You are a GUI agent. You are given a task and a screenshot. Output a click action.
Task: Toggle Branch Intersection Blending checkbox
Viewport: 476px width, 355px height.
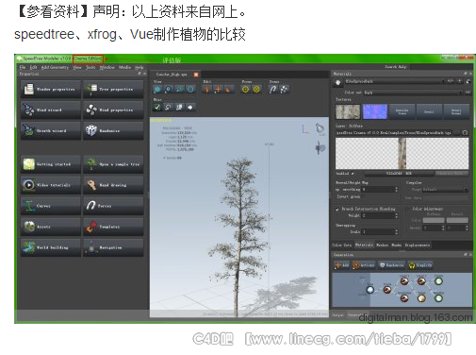[337, 209]
